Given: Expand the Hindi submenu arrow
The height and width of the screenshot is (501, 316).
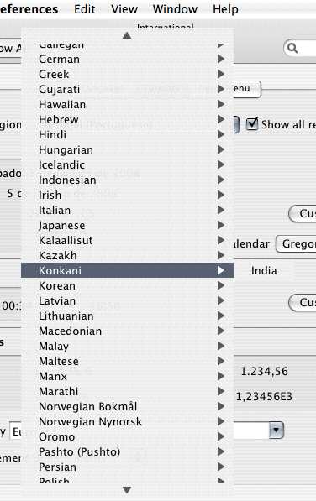Looking at the screenshot, I should click(221, 134).
